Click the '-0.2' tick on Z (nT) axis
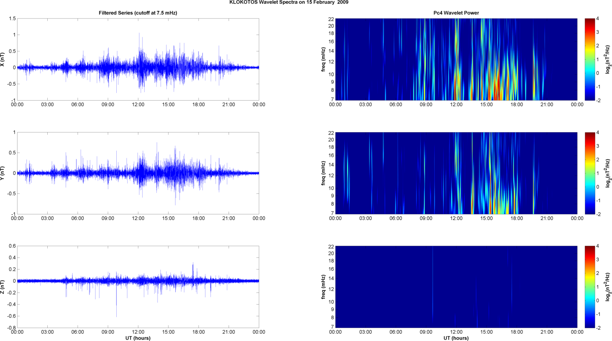612x341 pixels. 11,293
